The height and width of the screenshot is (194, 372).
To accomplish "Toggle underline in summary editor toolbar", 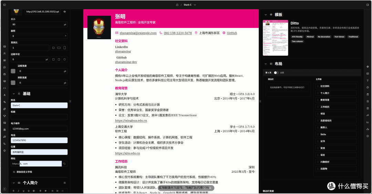I will (23, 191).
